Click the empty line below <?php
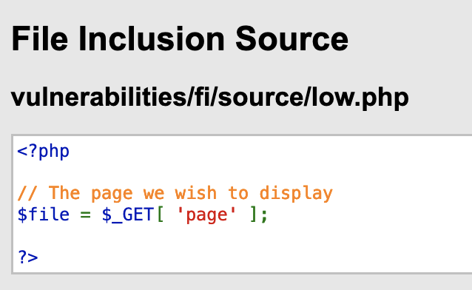This screenshot has width=472, height=290. click(241, 172)
